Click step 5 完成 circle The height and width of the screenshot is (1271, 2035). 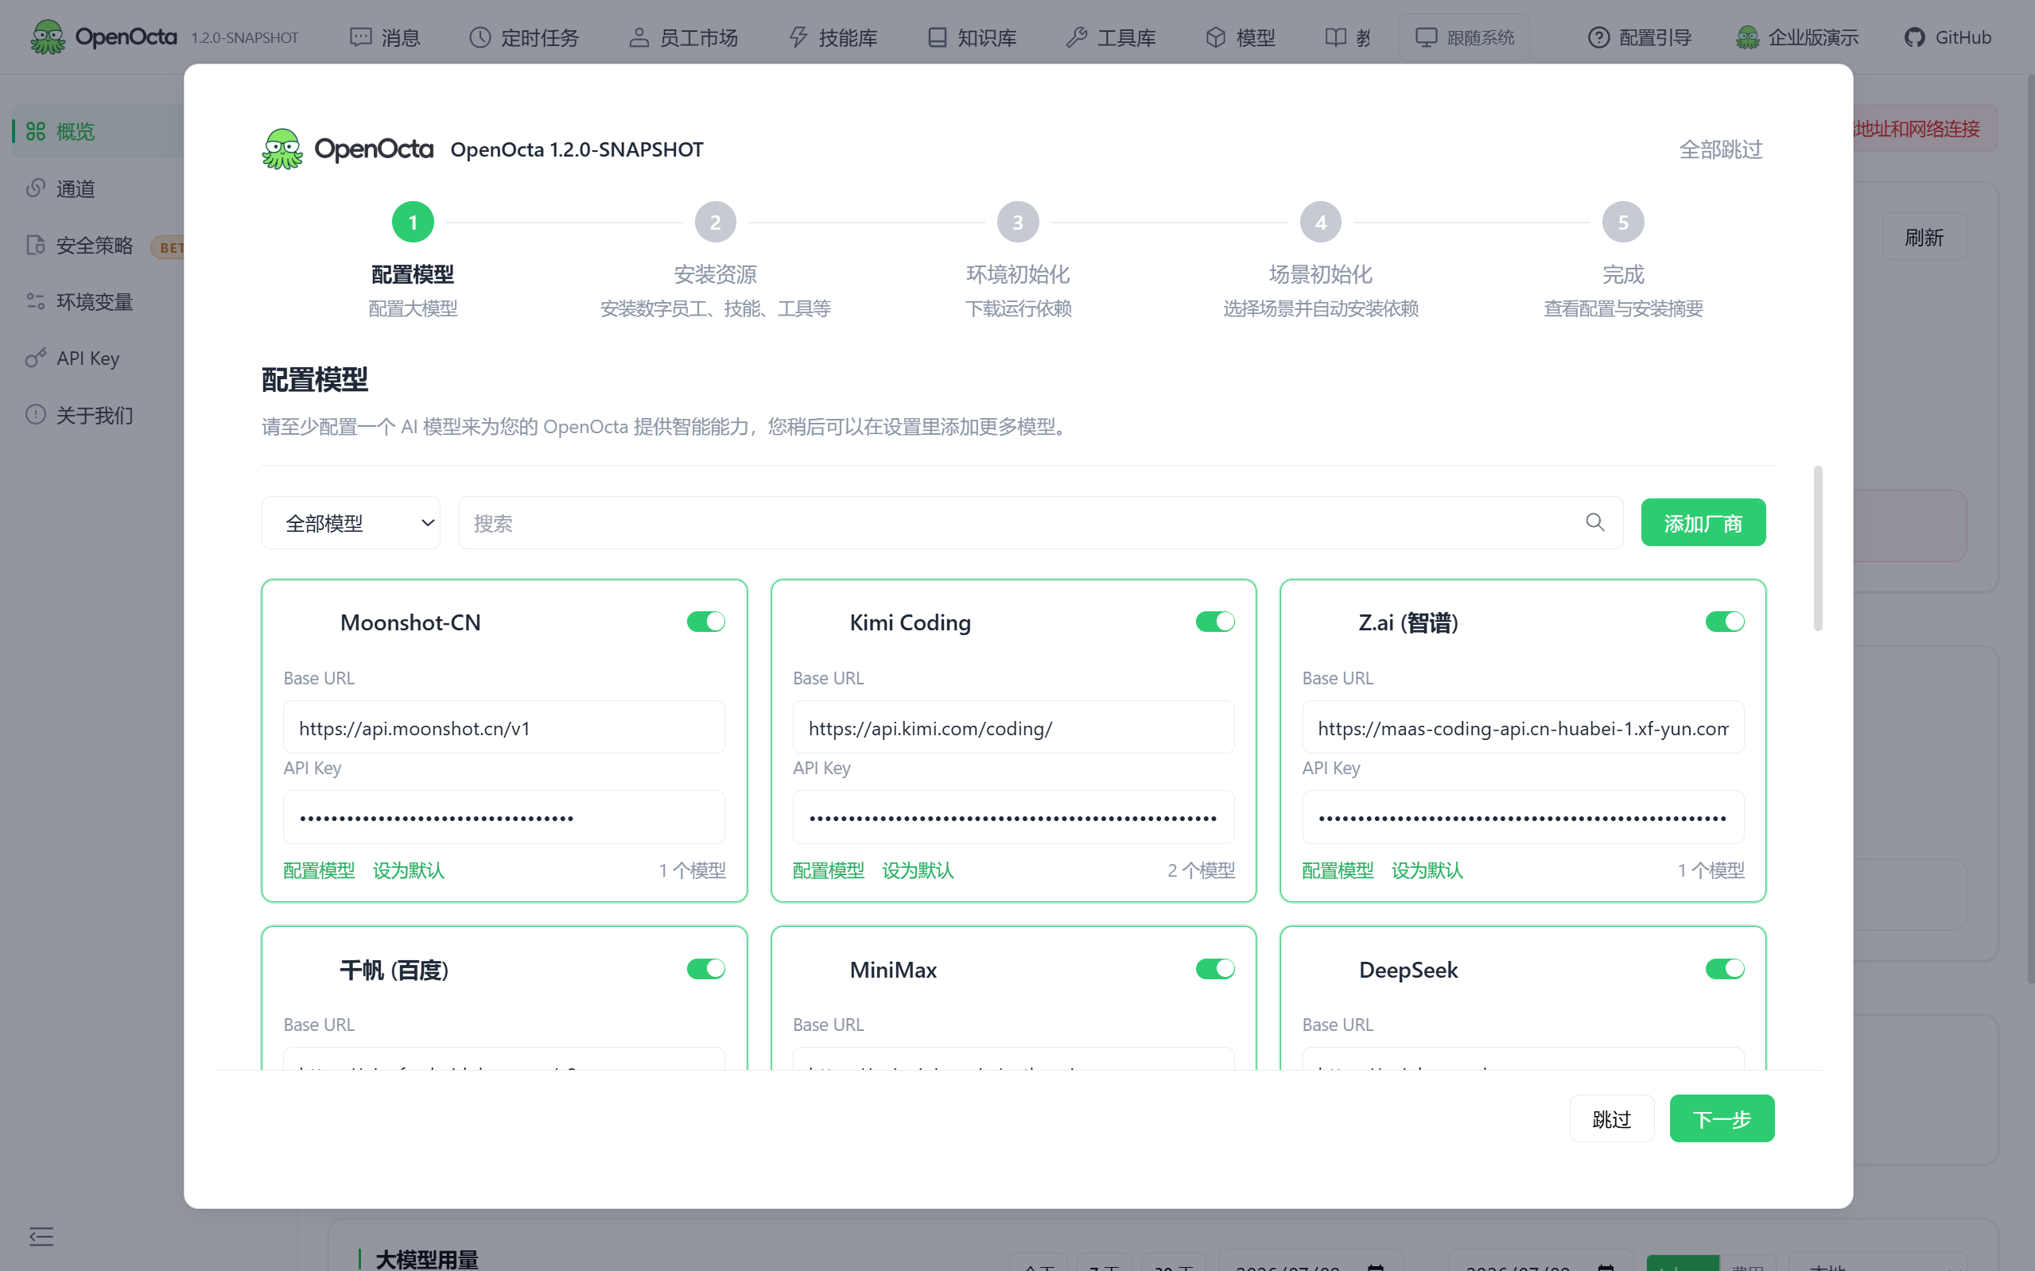point(1623,222)
